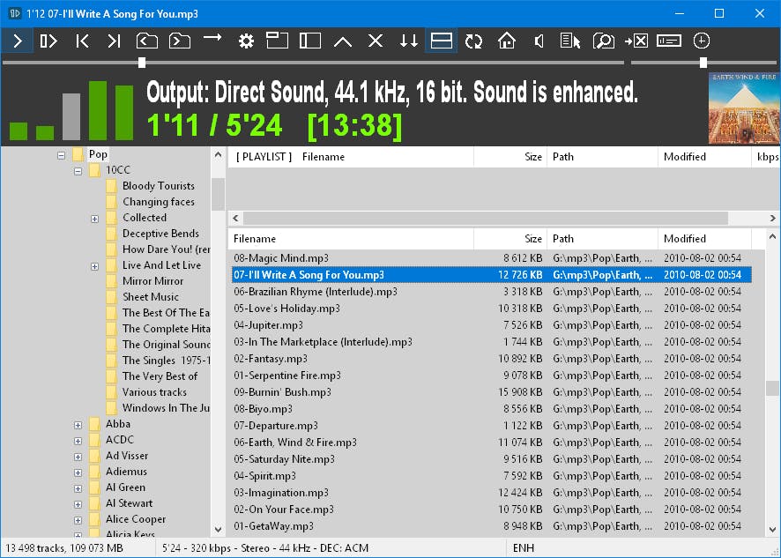Viewport: 781px width, 558px height.
Task: Click the X remove icon in toolbar
Action: (376, 41)
